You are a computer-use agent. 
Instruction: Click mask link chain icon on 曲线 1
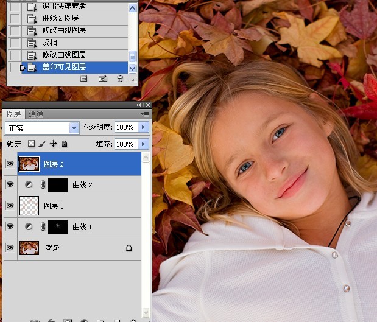coord(43,226)
